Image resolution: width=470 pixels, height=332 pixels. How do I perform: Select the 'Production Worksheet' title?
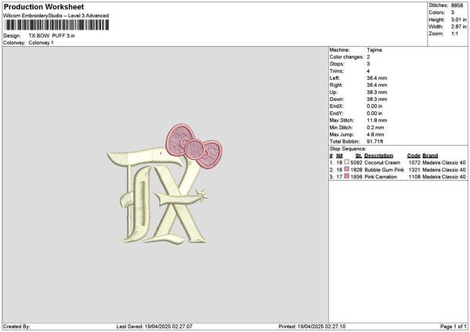44,6
